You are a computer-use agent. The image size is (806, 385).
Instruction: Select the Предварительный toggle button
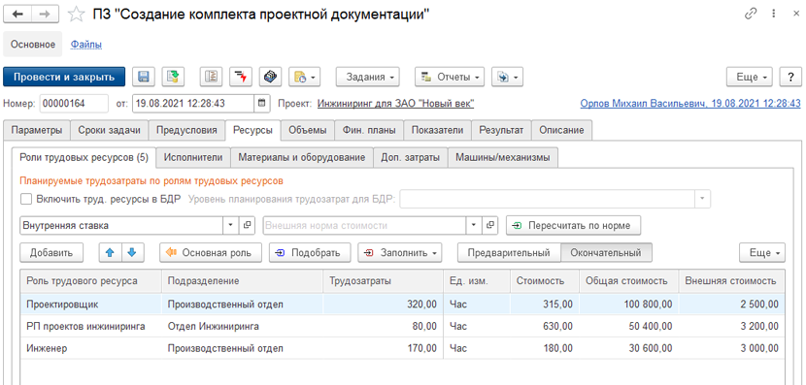point(509,252)
